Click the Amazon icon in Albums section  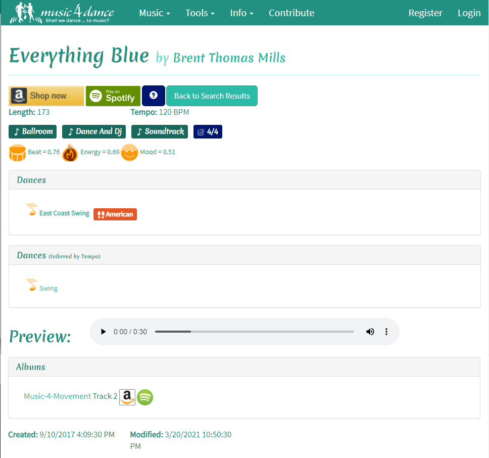coord(127,397)
